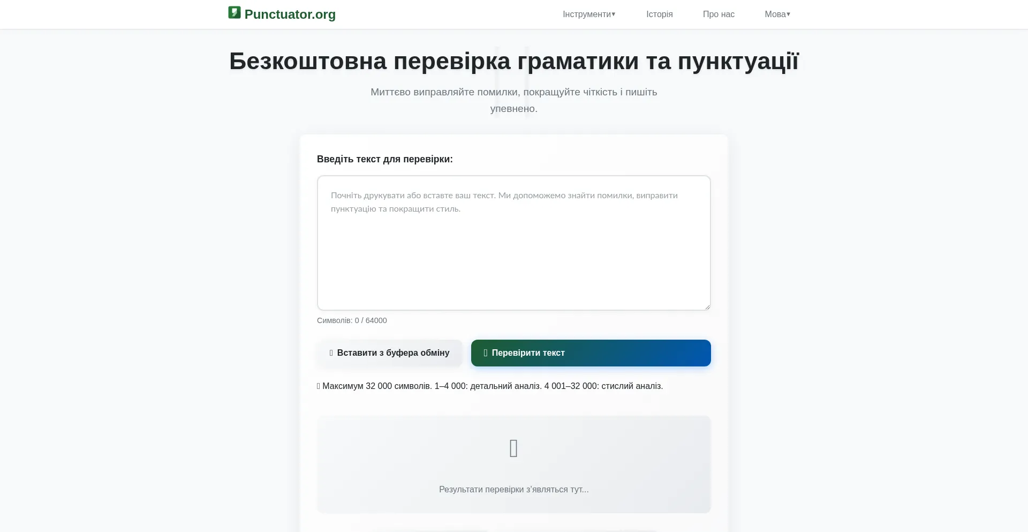Screen dimensions: 1028x532
Task: Click the arrow next to Мова
Action: [789, 14]
